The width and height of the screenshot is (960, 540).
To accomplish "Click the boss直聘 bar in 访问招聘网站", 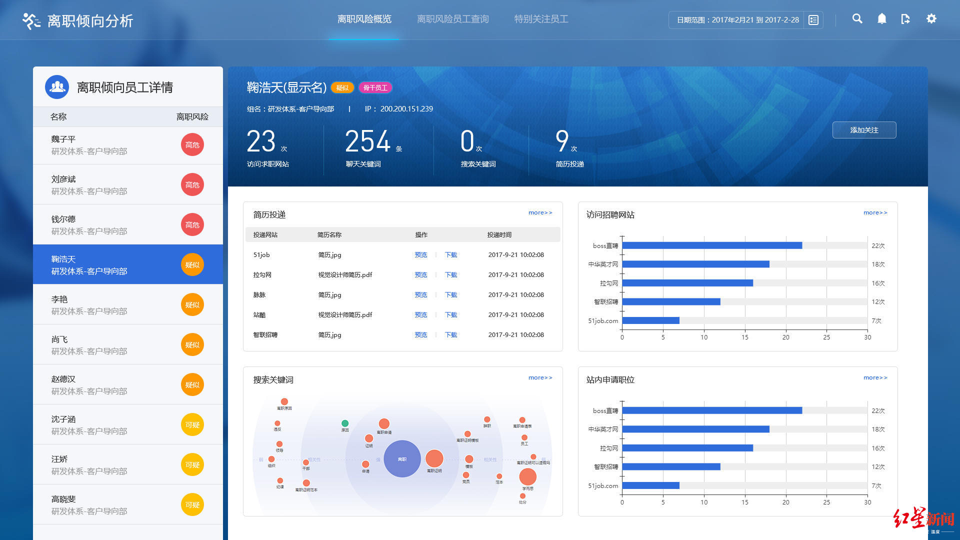I will [x=711, y=245].
